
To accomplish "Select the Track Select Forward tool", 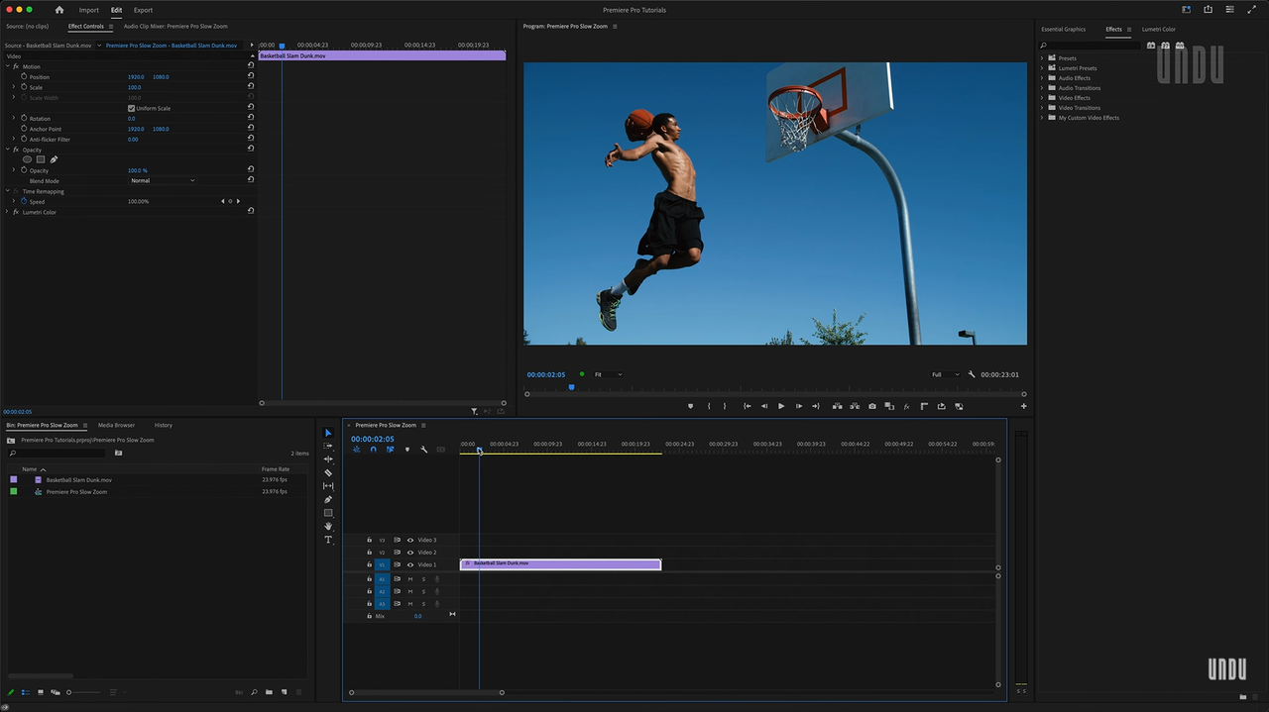I will [x=328, y=446].
